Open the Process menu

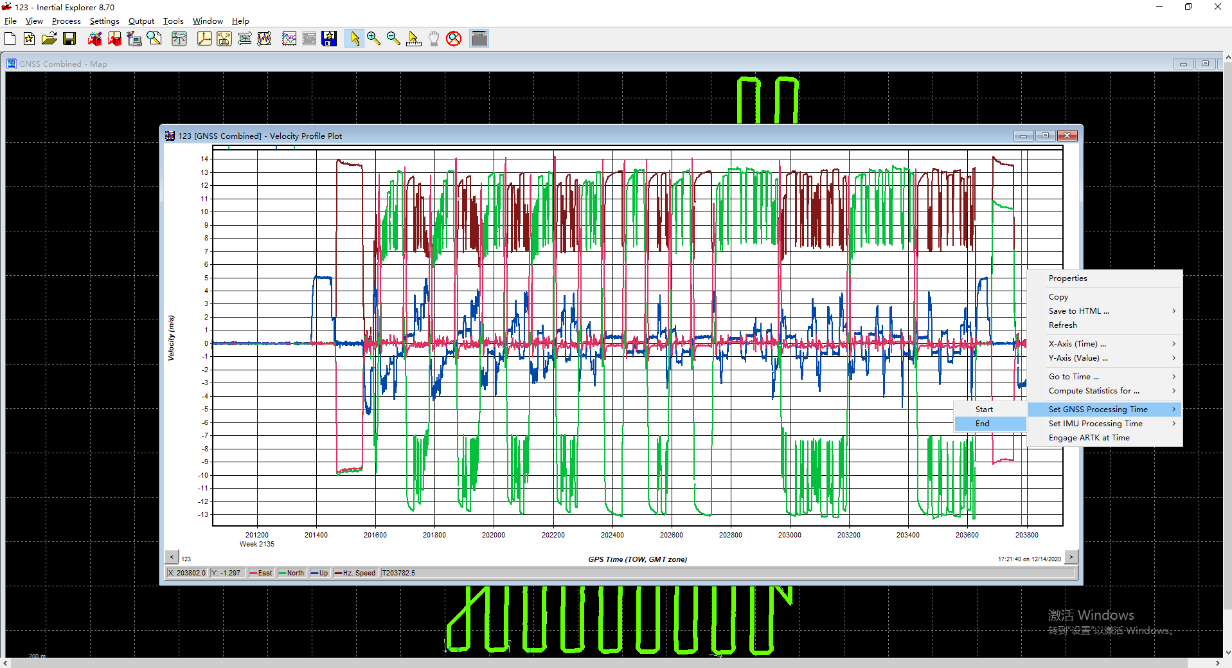pyautogui.click(x=66, y=21)
